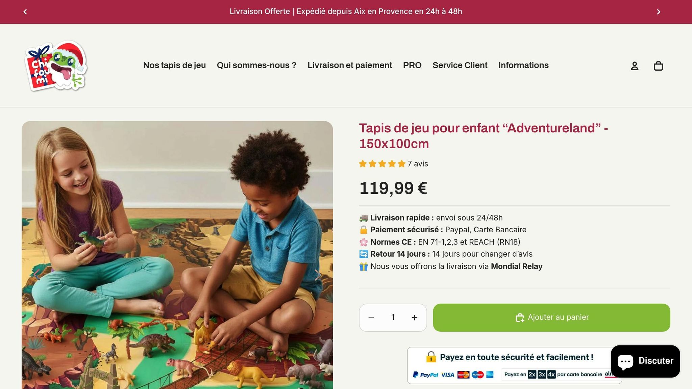Open the Informations menu
The image size is (692, 389).
(523, 65)
